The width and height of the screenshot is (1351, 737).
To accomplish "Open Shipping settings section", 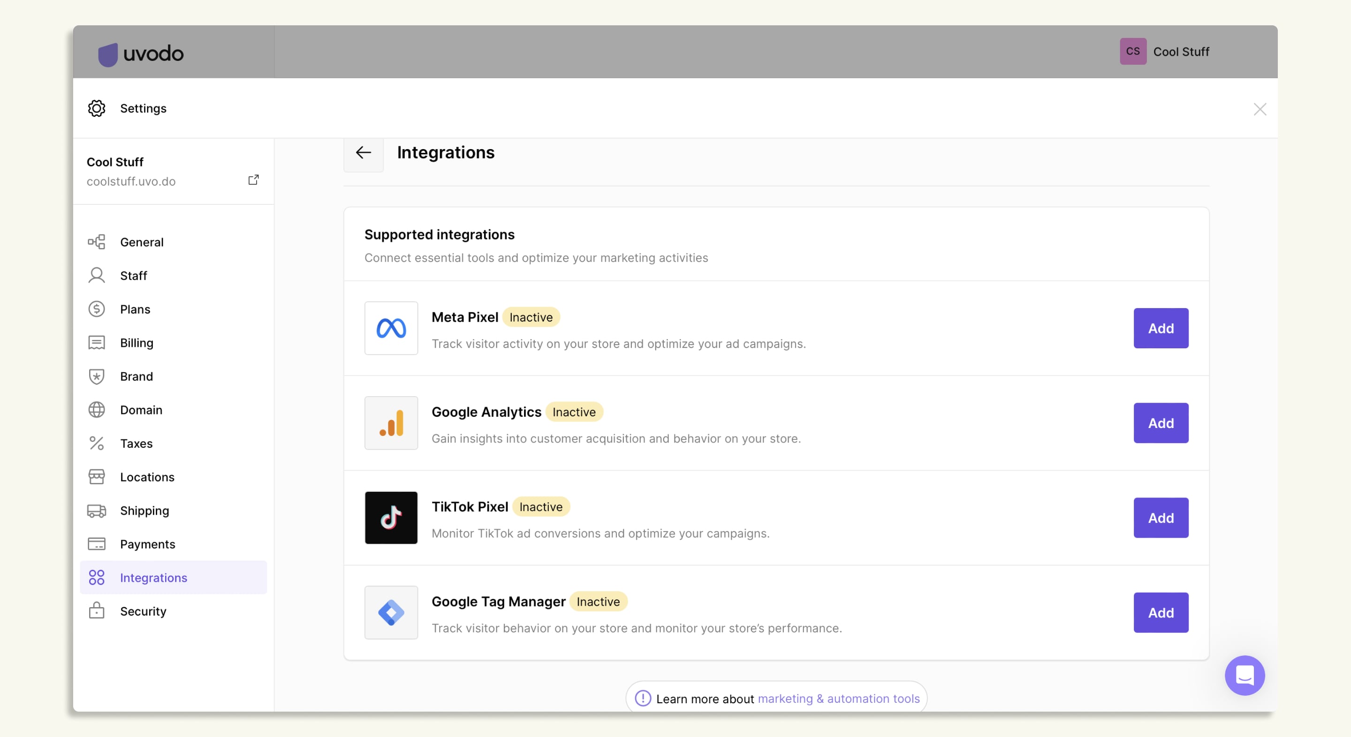I will pos(144,511).
